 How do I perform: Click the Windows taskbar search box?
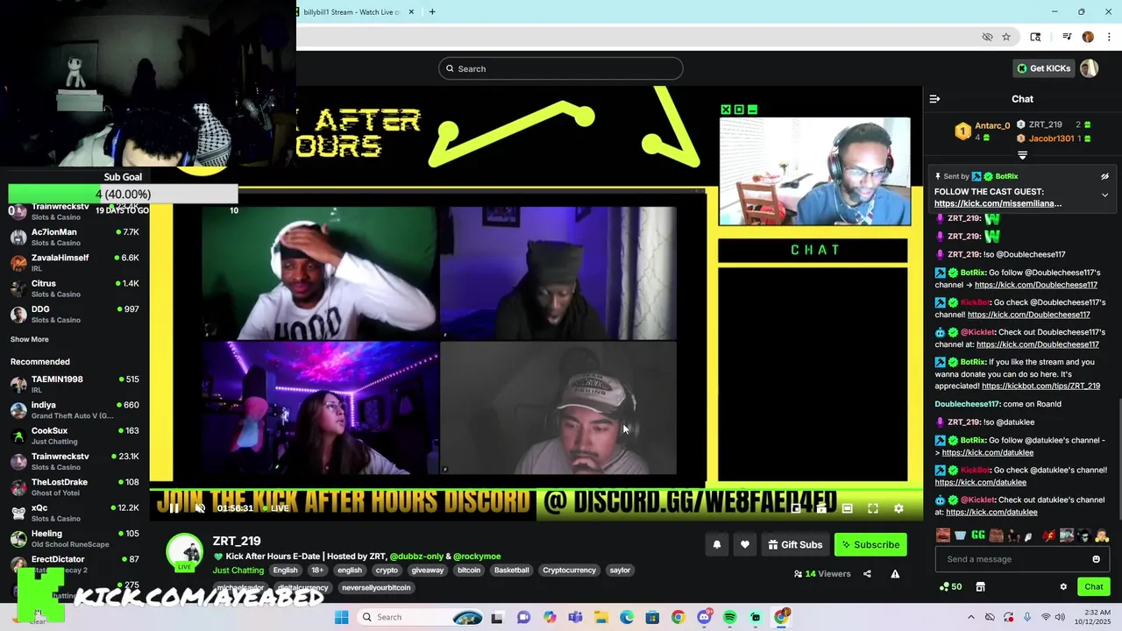click(x=421, y=617)
